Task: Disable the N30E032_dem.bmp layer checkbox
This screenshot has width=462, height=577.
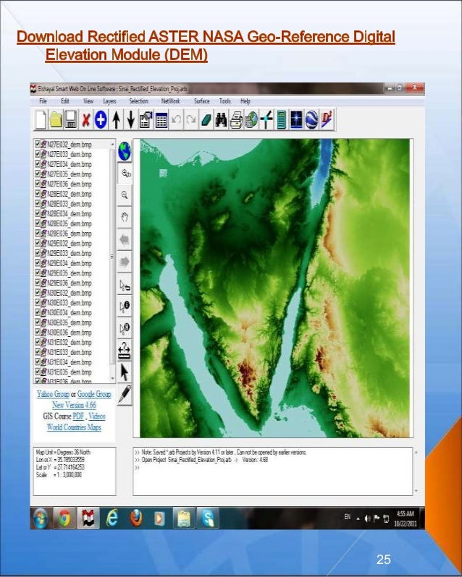Action: point(38,293)
